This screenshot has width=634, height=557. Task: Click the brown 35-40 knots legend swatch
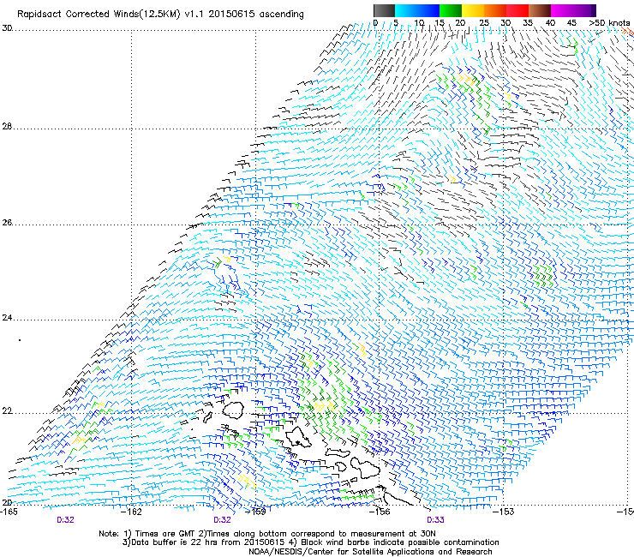(540, 10)
